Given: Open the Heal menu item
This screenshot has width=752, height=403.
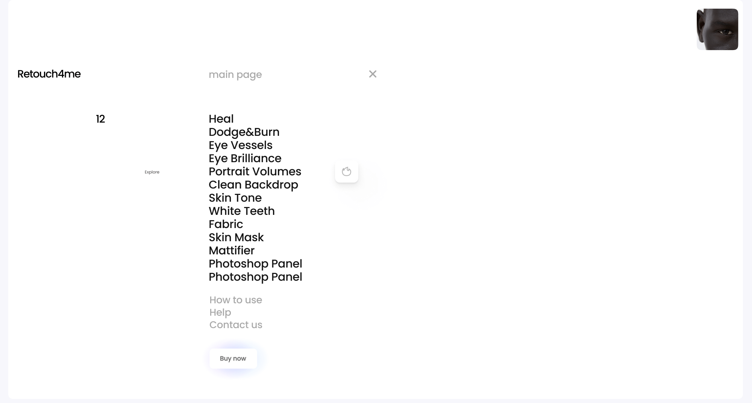Looking at the screenshot, I should [221, 119].
